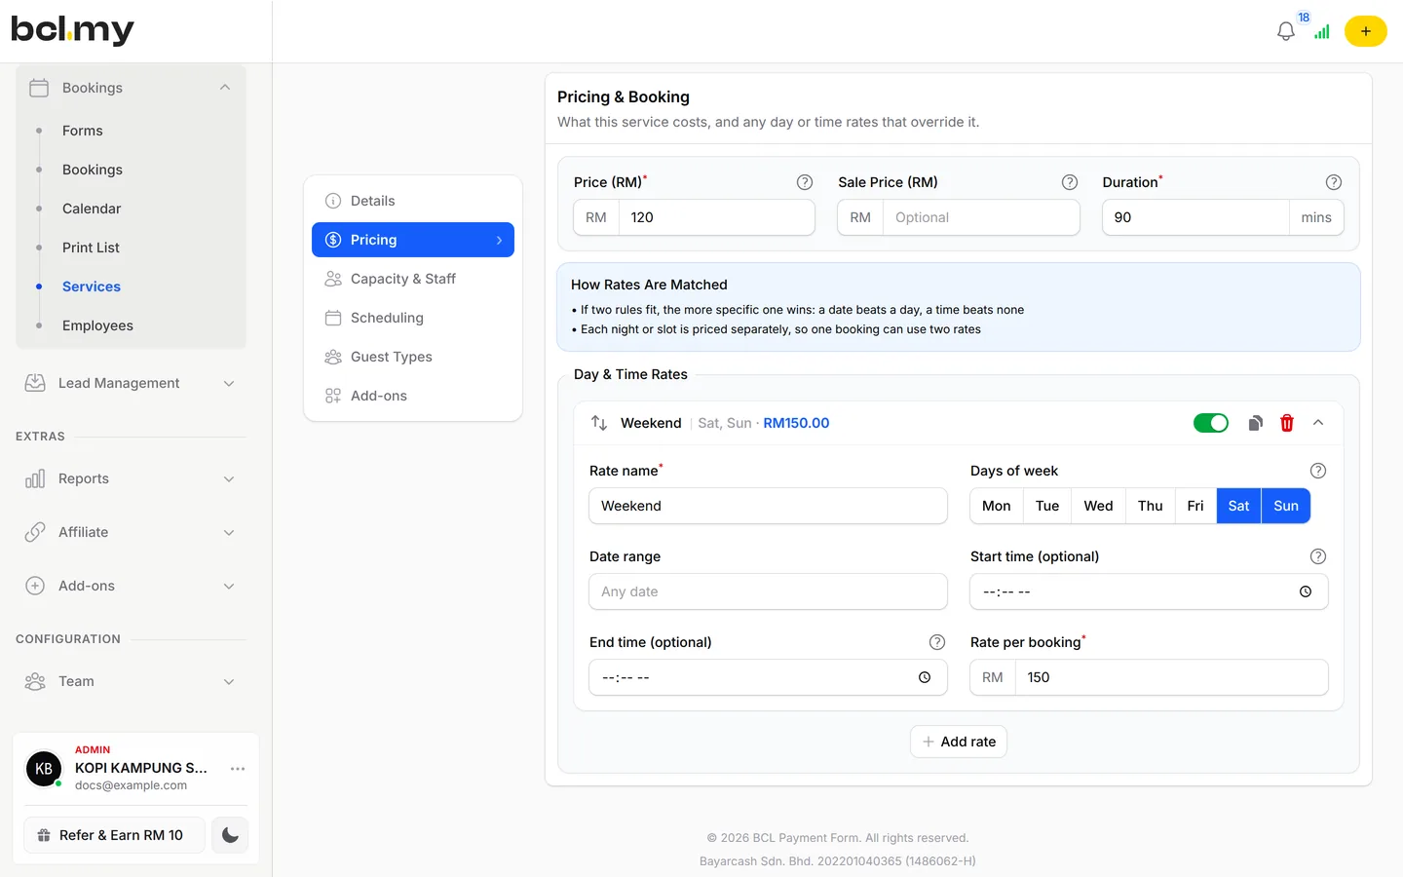Viewport: 1403px width, 877px height.
Task: Expand the Reports section
Action: tap(132, 478)
